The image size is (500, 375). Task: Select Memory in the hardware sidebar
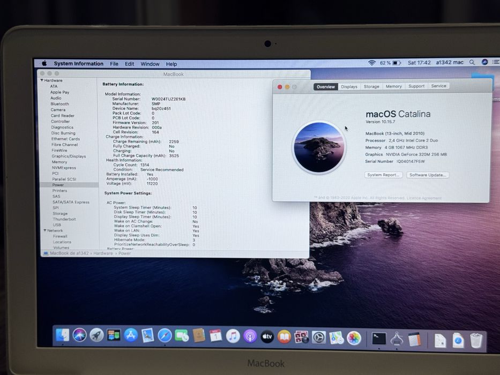[59, 162]
